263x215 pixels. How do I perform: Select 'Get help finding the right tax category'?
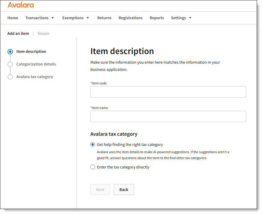click(93, 144)
